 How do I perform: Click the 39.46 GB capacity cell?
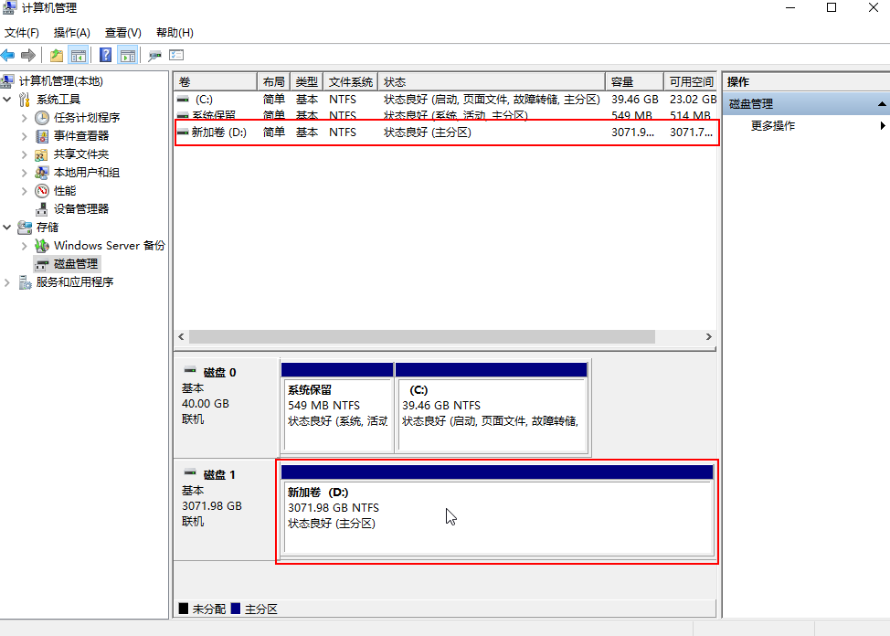tap(634, 100)
